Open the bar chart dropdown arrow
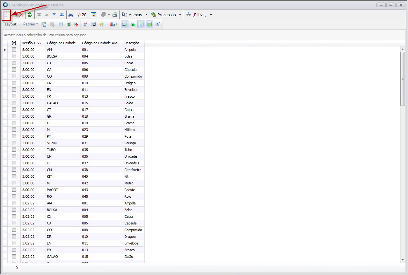Viewport: 408px width, 275px height. (x=116, y=24)
